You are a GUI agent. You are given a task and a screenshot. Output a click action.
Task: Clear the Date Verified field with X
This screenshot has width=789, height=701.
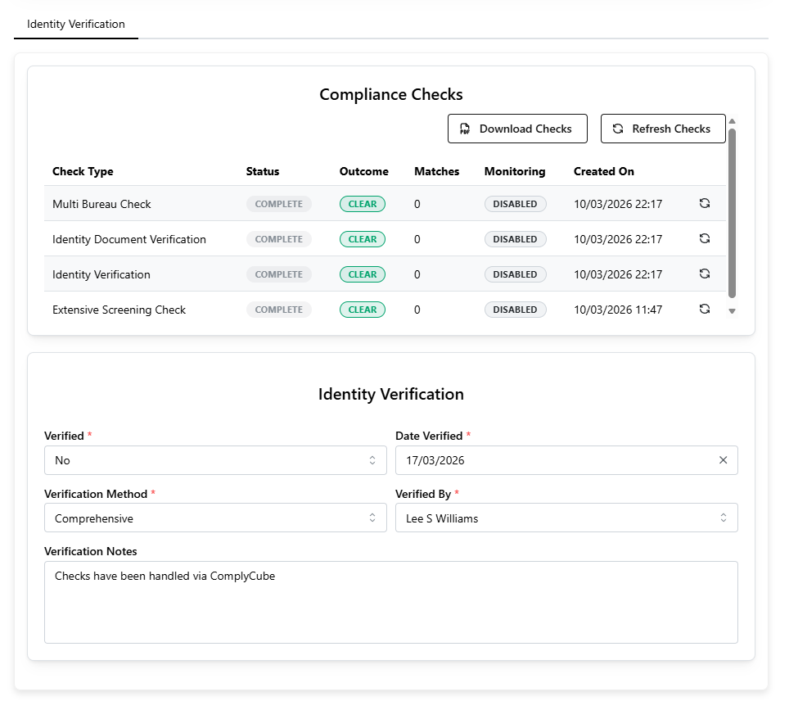coord(723,459)
